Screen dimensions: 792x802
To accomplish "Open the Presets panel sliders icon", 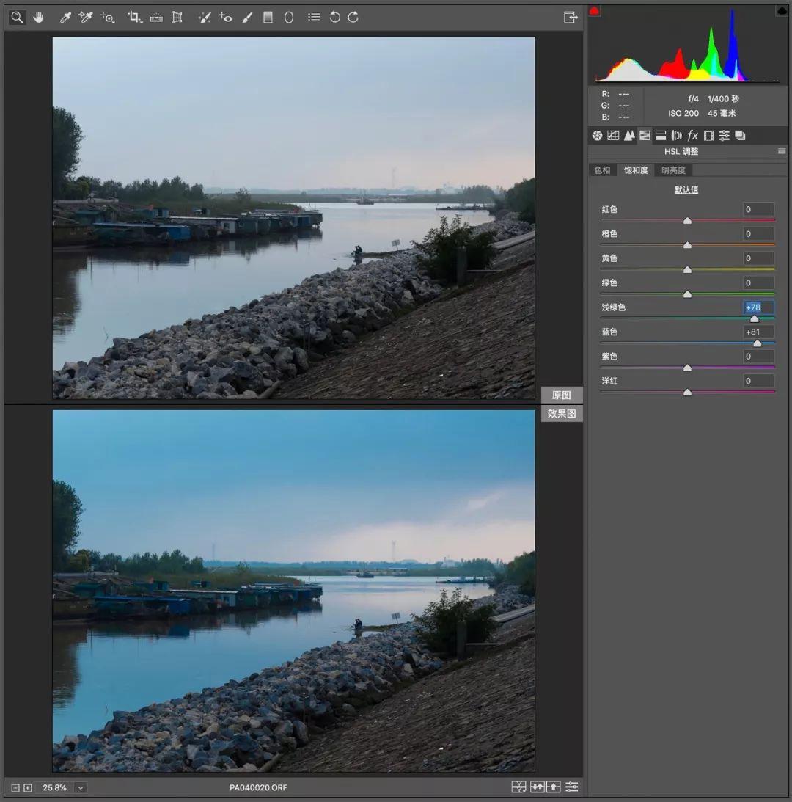I will coord(724,136).
